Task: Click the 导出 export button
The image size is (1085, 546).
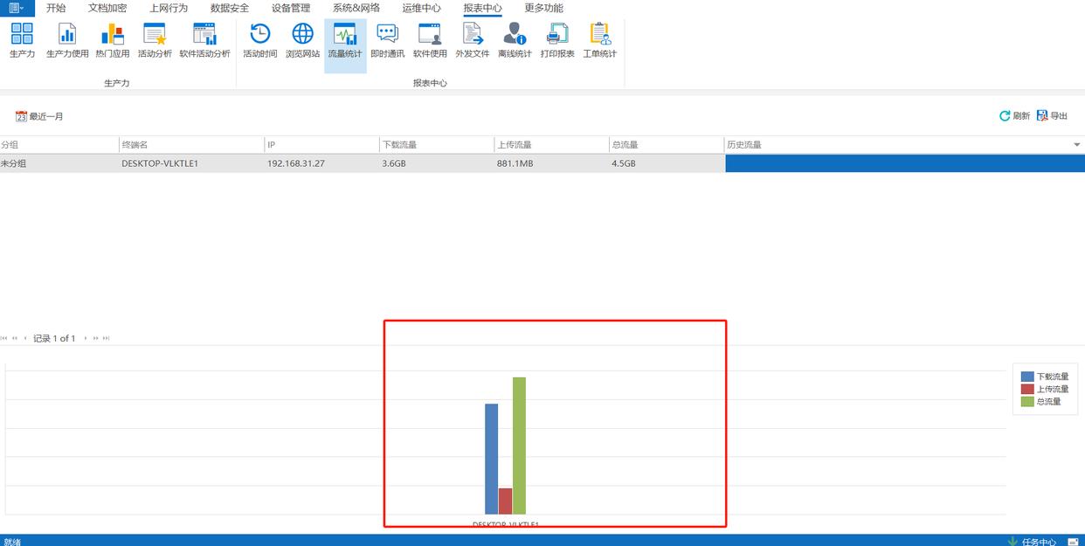Action: pos(1052,116)
